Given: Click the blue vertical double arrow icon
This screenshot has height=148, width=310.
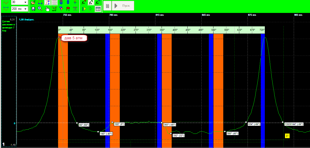Looking at the screenshot, I should (68, 3).
